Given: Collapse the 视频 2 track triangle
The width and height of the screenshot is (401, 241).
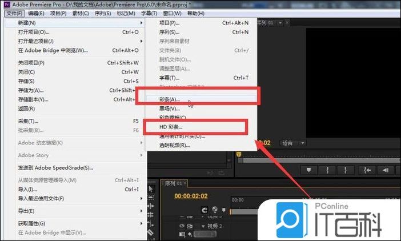Looking at the screenshot, I should [x=203, y=226].
